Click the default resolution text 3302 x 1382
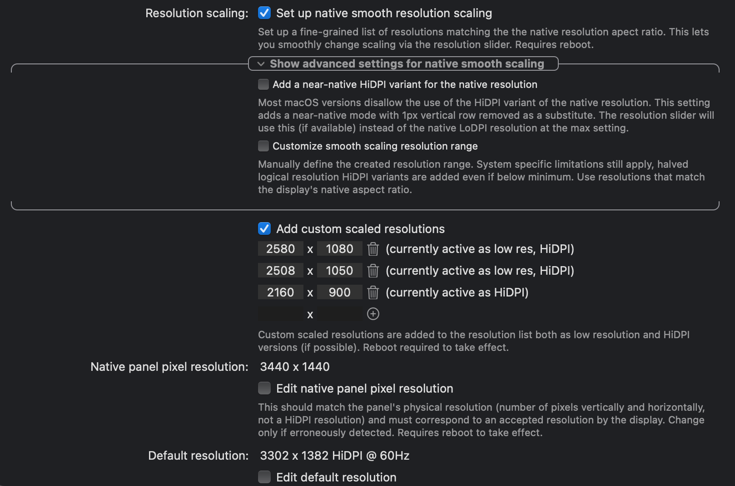 pyautogui.click(x=334, y=456)
